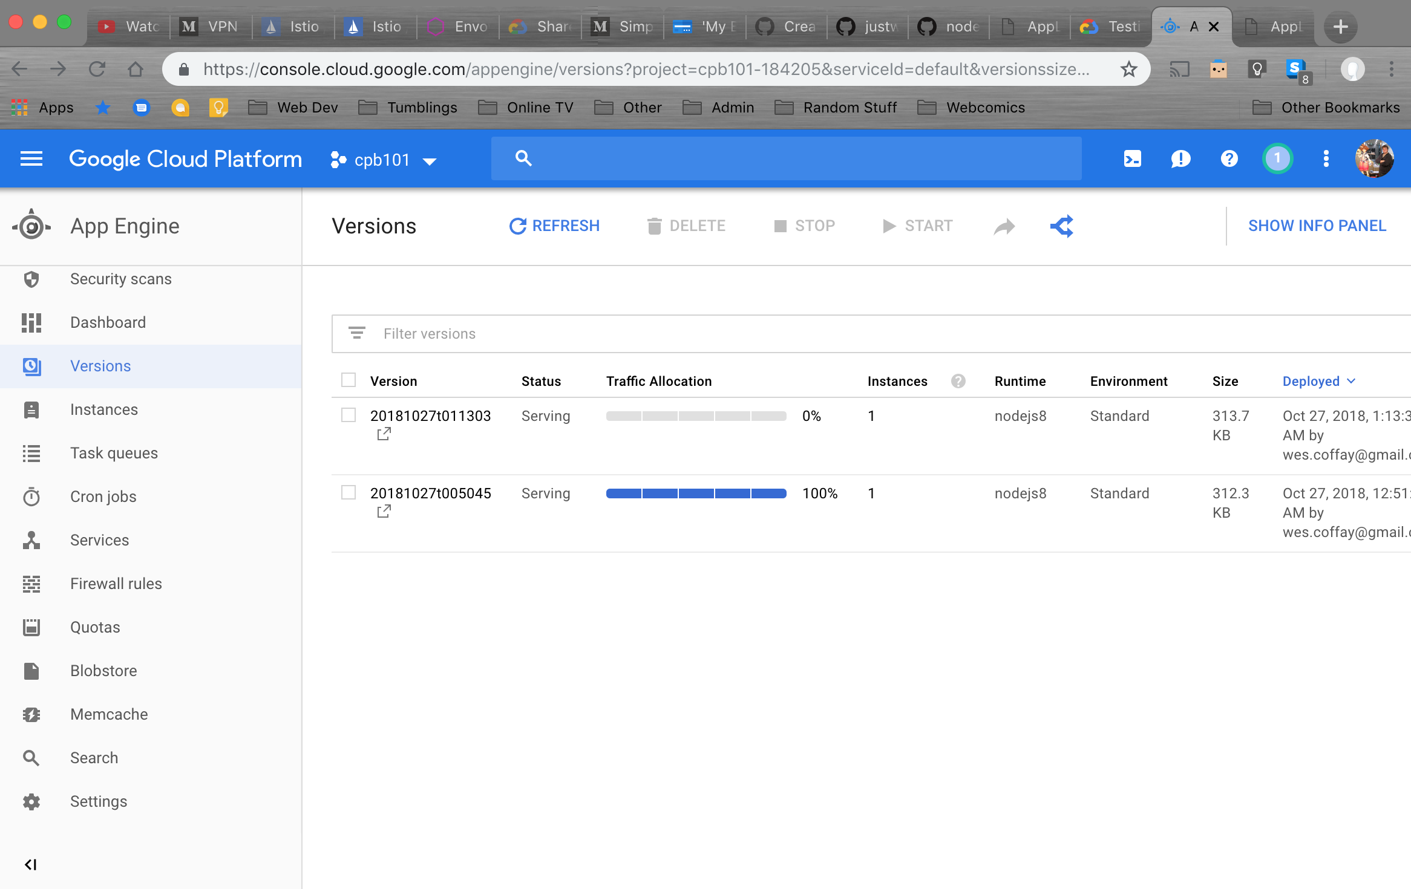Expand the cpb101 project dropdown

coord(384,160)
